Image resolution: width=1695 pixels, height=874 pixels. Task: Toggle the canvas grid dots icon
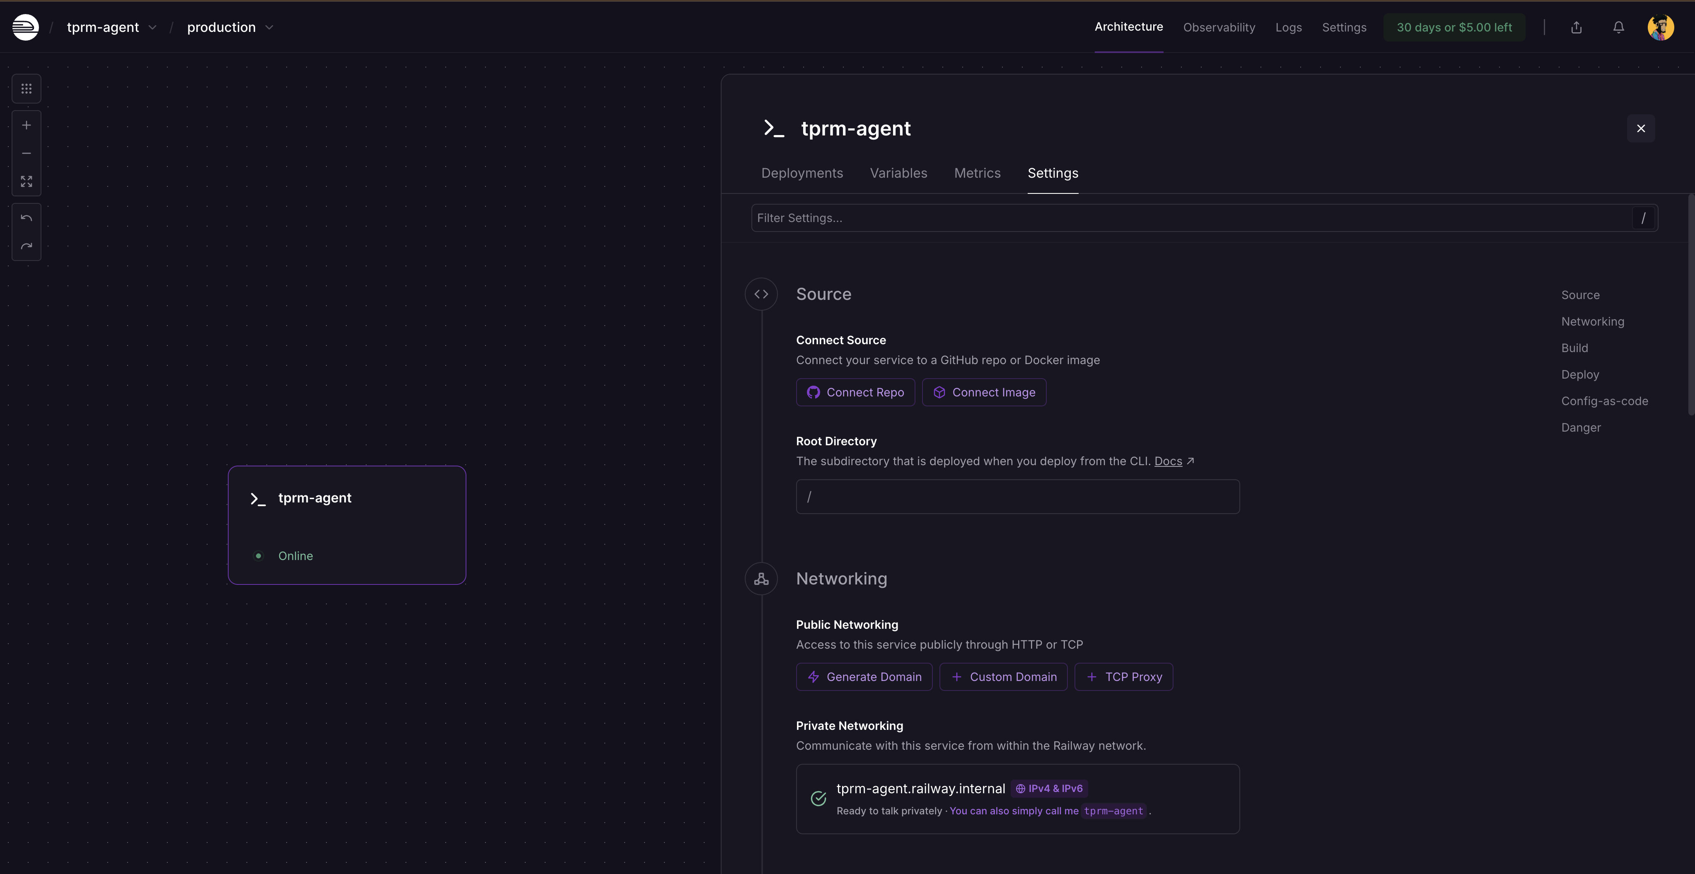pyautogui.click(x=27, y=89)
